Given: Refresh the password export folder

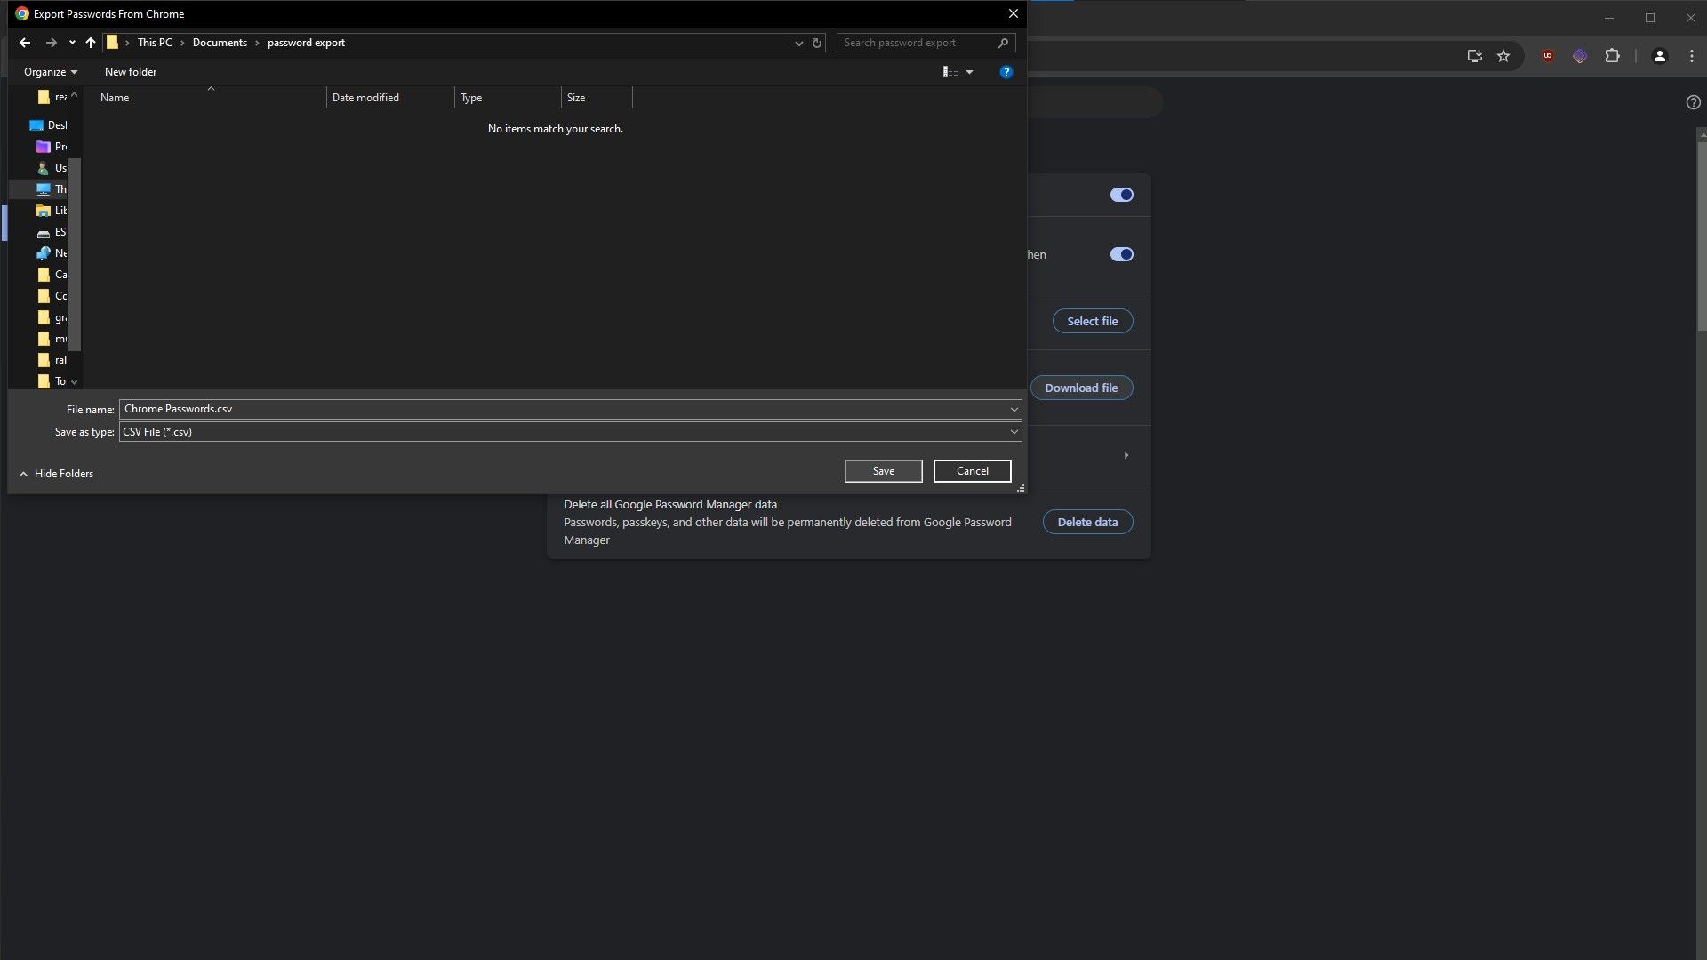Looking at the screenshot, I should [x=817, y=43].
